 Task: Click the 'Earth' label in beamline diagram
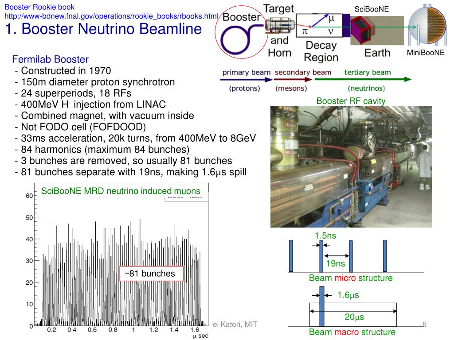tap(377, 53)
